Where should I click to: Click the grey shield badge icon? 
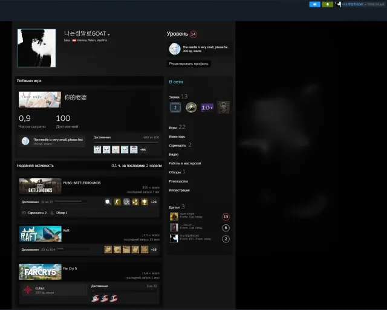[x=223, y=108]
